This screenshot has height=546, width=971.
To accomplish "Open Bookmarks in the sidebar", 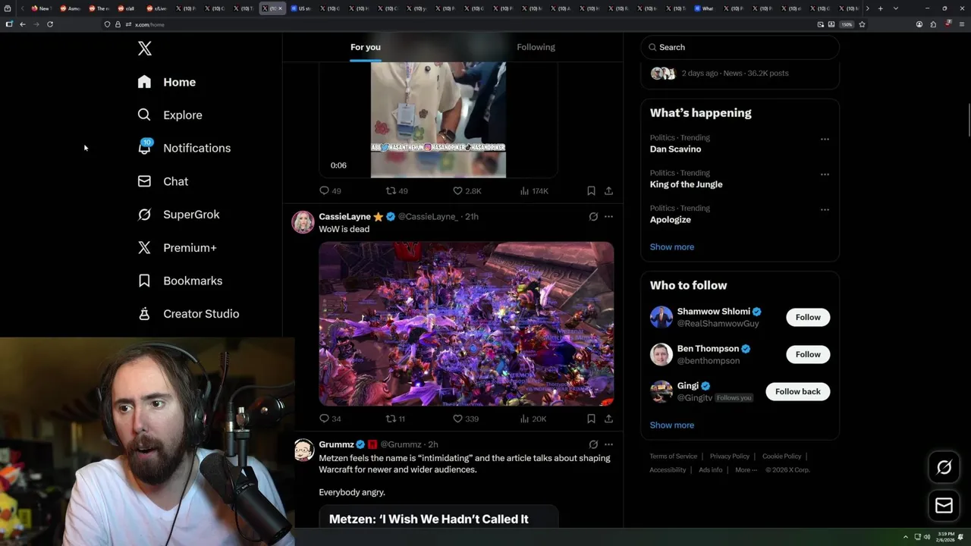I will click(181, 281).
